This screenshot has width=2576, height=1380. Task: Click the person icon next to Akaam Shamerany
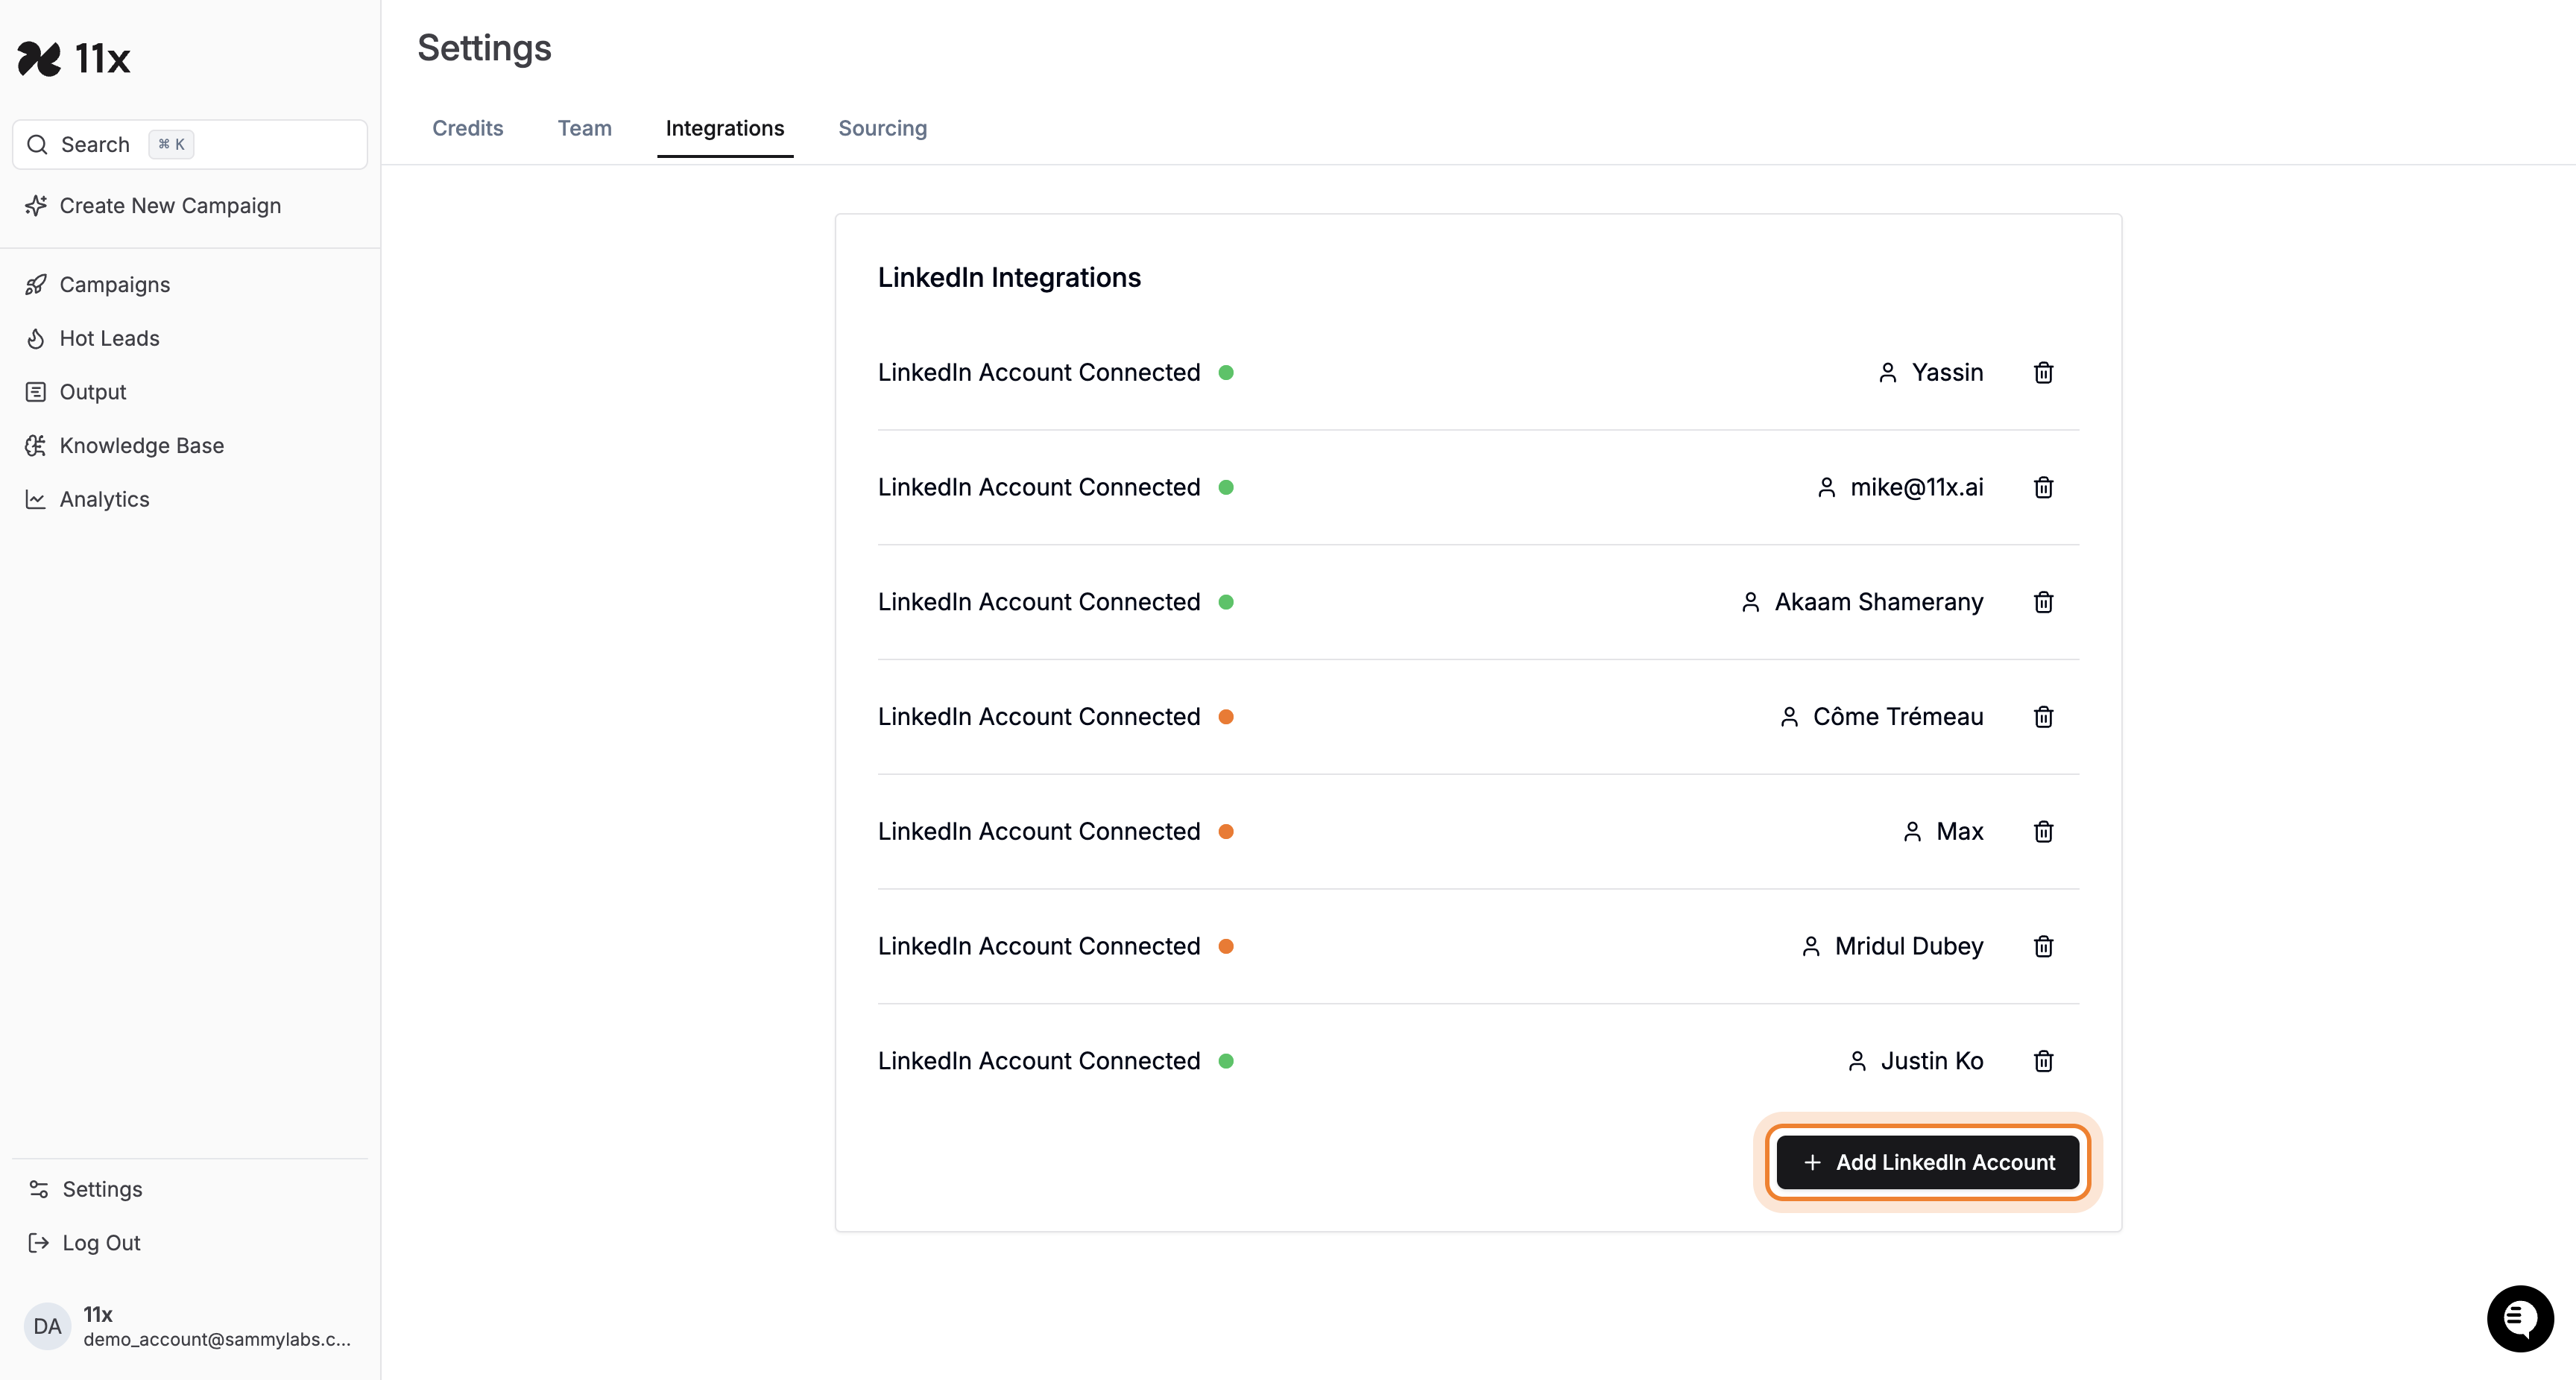pyautogui.click(x=1751, y=602)
